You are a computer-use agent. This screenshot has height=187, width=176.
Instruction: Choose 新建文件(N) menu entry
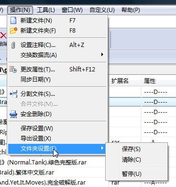57,21
